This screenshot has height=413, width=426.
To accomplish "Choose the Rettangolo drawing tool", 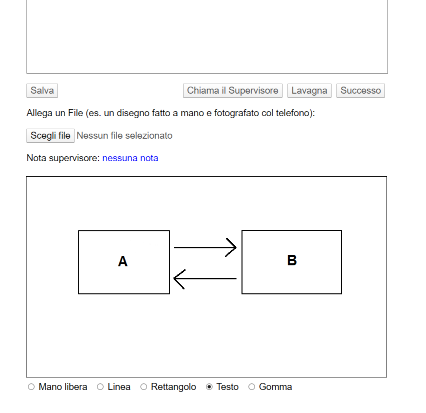I will [144, 387].
